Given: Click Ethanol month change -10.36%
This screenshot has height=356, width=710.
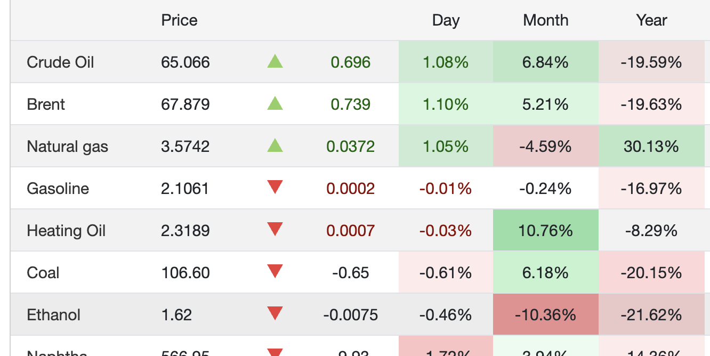Looking at the screenshot, I should coord(546,315).
